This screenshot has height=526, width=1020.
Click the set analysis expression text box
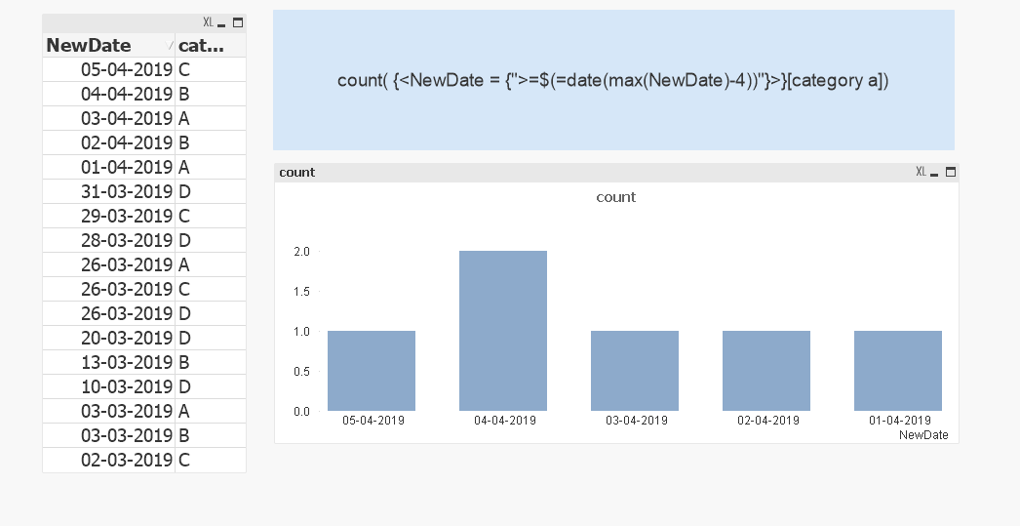click(613, 80)
